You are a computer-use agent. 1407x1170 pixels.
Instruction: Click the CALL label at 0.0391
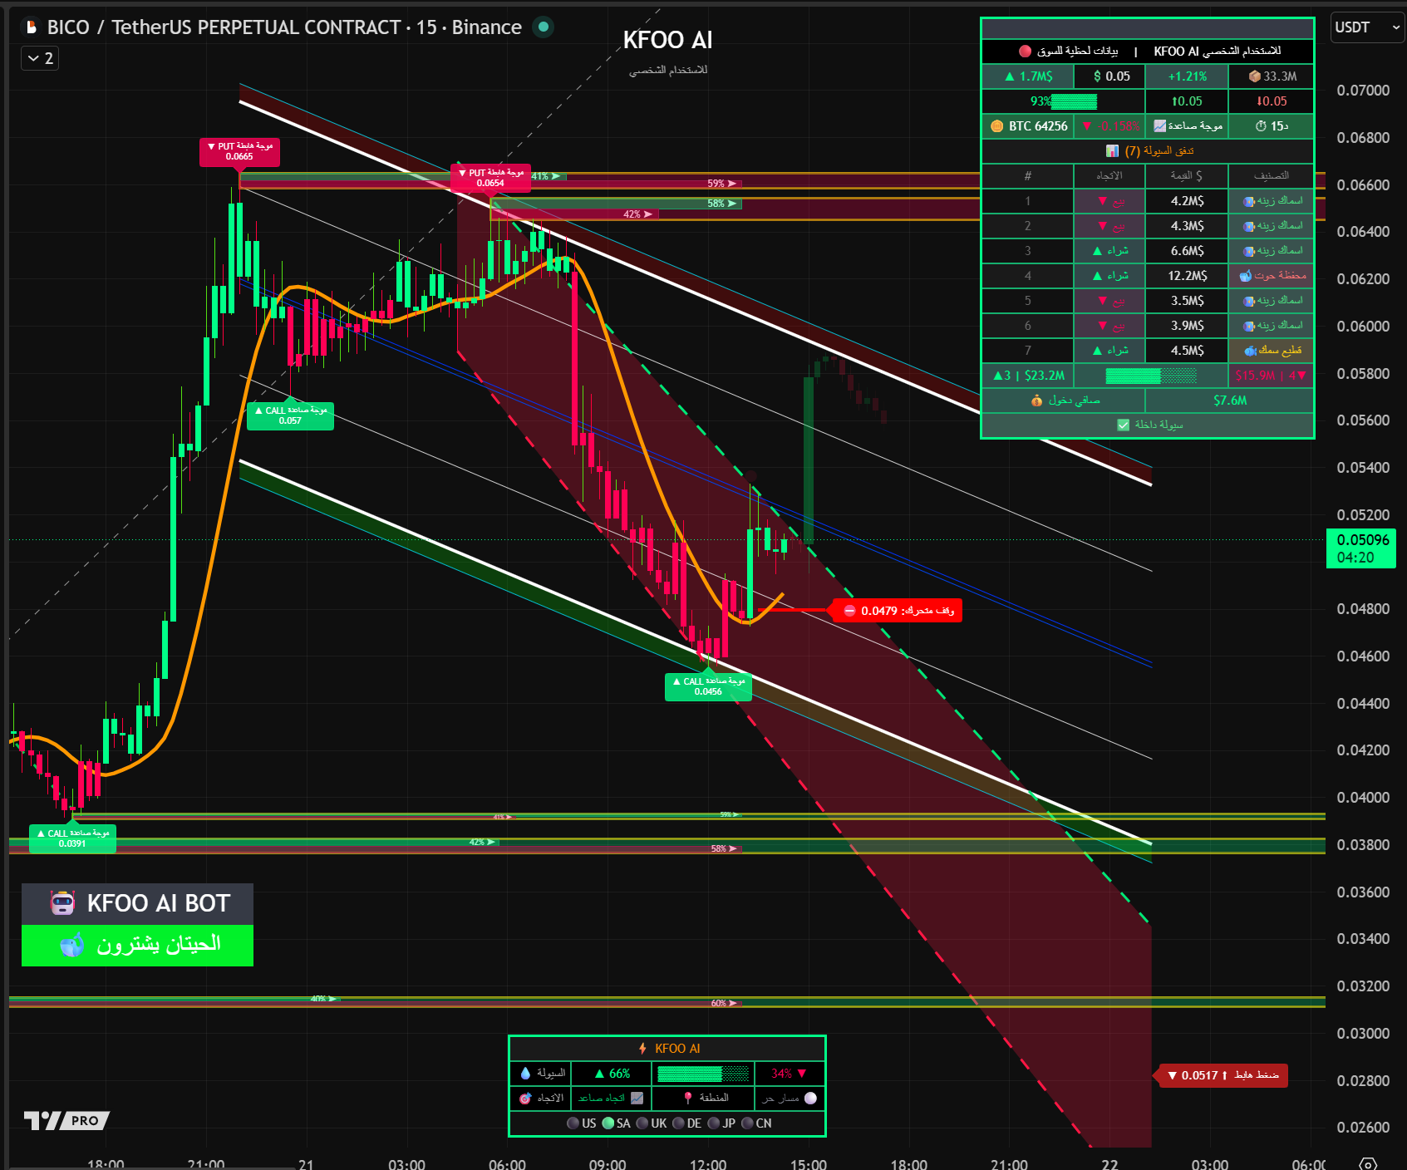pos(72,838)
